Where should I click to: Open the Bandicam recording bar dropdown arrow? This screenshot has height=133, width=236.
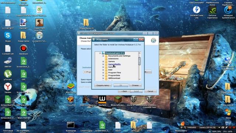coord(219,127)
